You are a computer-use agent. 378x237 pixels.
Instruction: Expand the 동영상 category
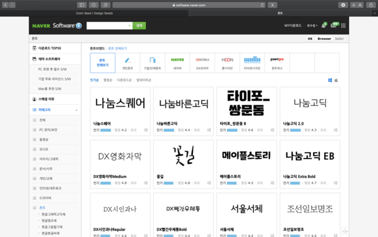pyautogui.click(x=34, y=139)
